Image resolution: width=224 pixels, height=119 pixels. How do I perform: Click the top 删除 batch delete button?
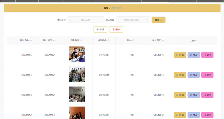coord(116,30)
